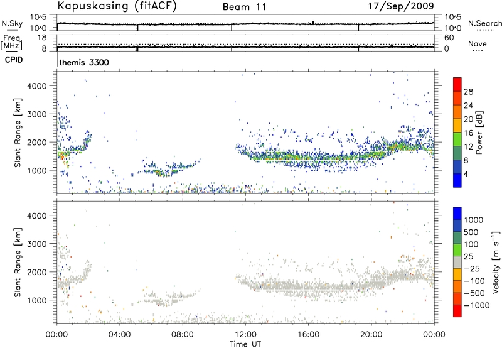This screenshot has height=348, width=502.
Task: Click the Nave legend label
Action: 478,43
